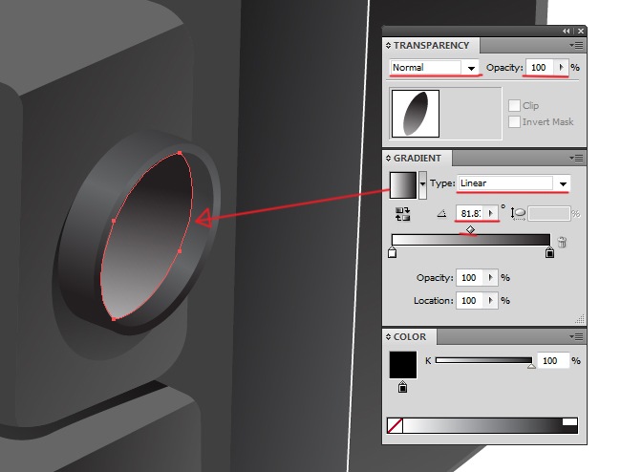Open the Color panel flyout menu

pyautogui.click(x=576, y=337)
